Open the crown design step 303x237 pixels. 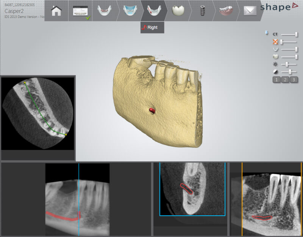click(x=178, y=11)
